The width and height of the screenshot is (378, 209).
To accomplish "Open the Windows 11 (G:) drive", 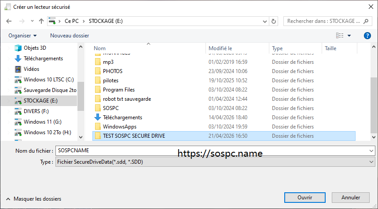I will point(43,122).
